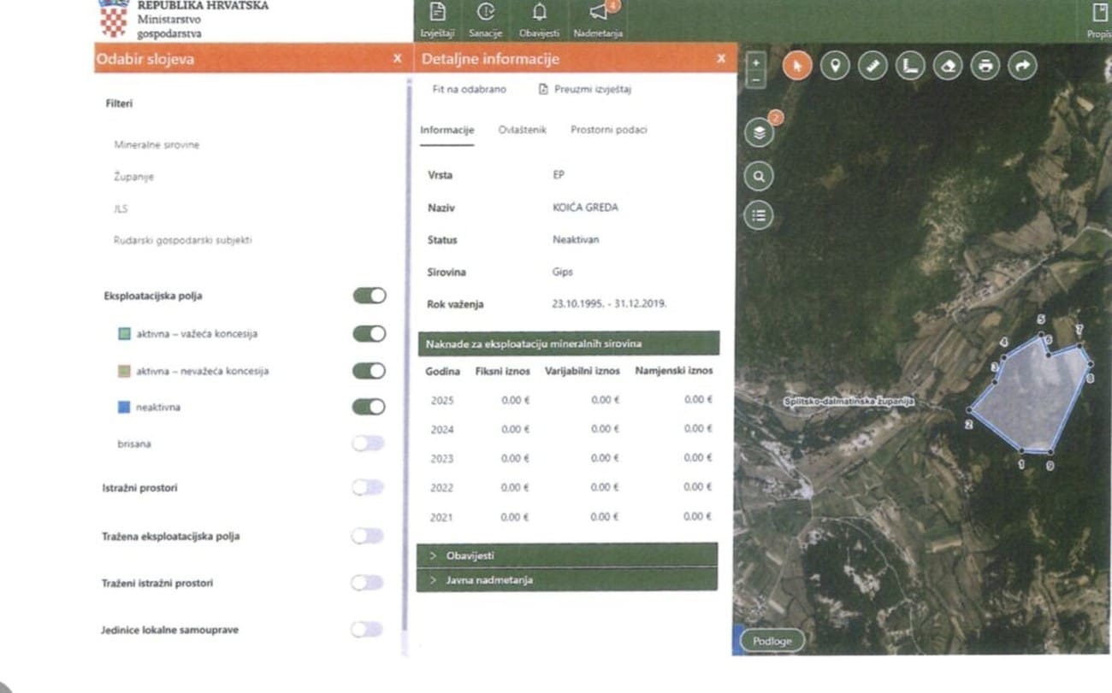Screen dimensions: 1112x693
Task: Disable the Eksploatacijska polja layer toggle
Action: point(369,296)
